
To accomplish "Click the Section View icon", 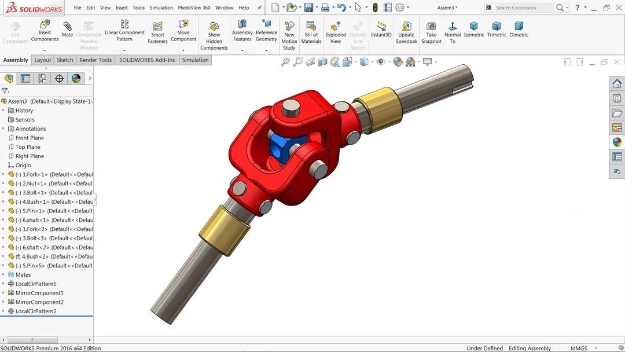I will 322,62.
